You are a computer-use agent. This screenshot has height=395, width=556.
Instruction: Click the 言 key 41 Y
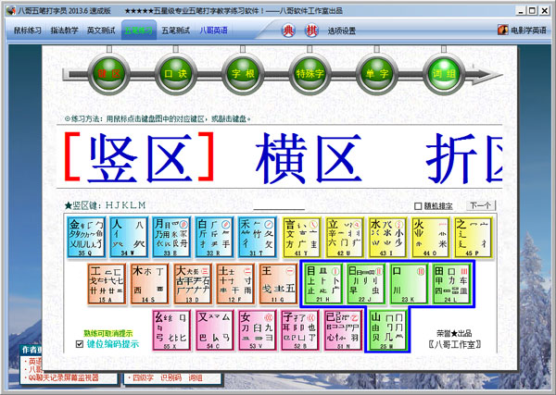[x=302, y=237]
